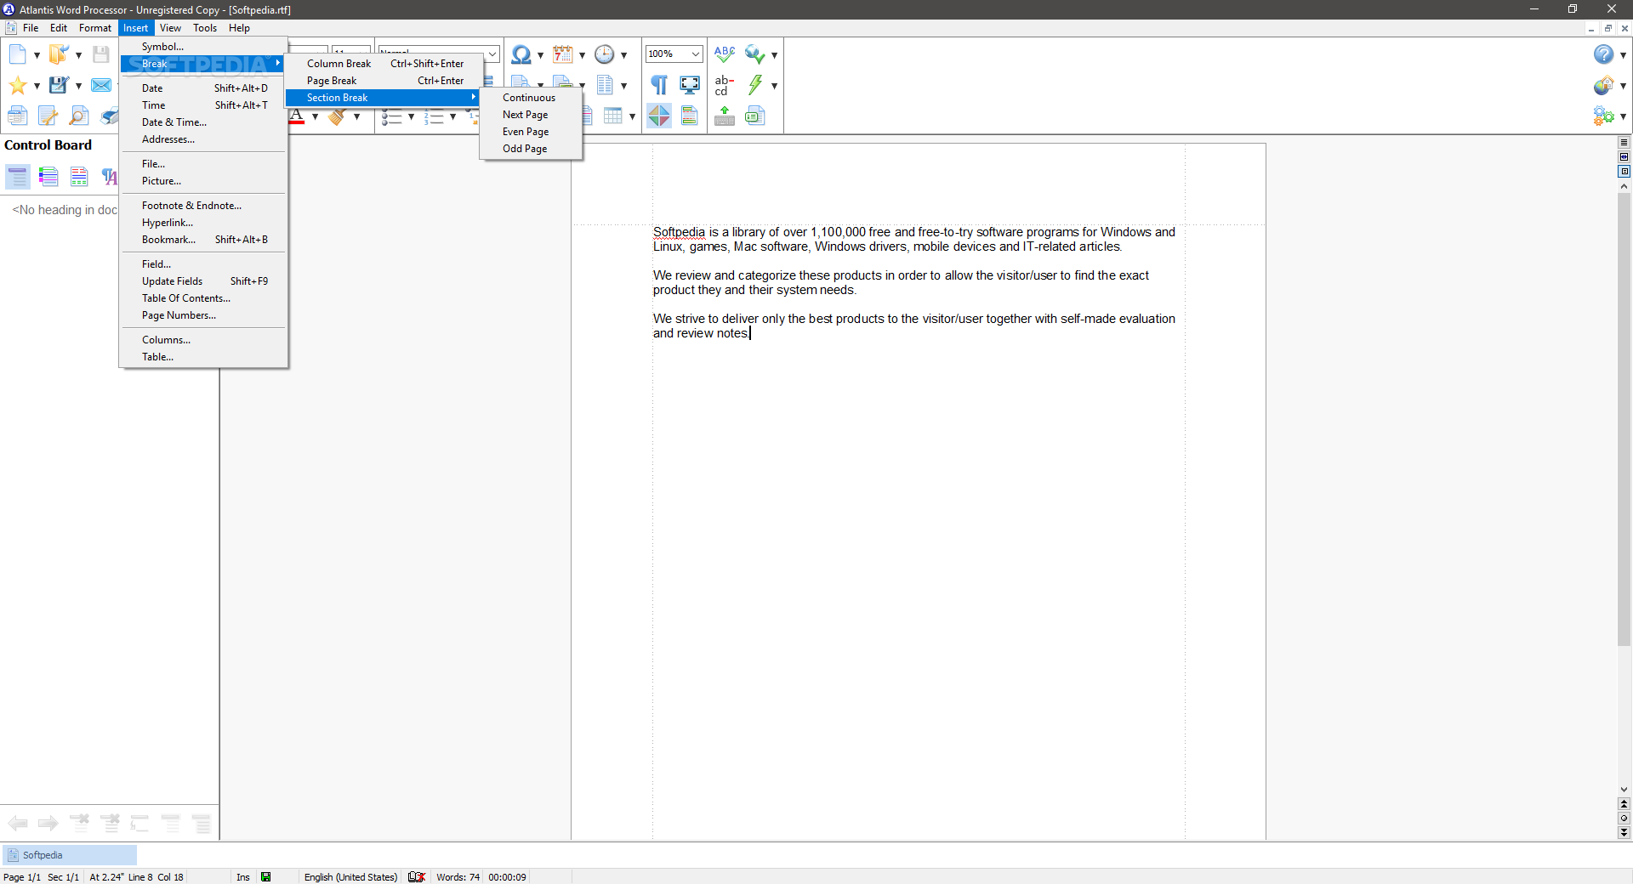This screenshot has width=1633, height=884.
Task: Switch to the Softpedia document tab
Action: click(68, 855)
